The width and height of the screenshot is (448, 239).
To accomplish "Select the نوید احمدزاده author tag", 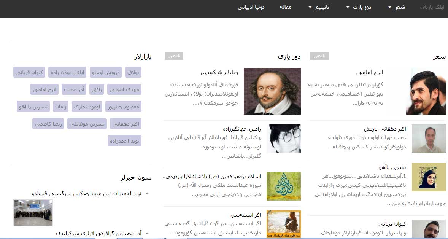I will click(125, 141).
